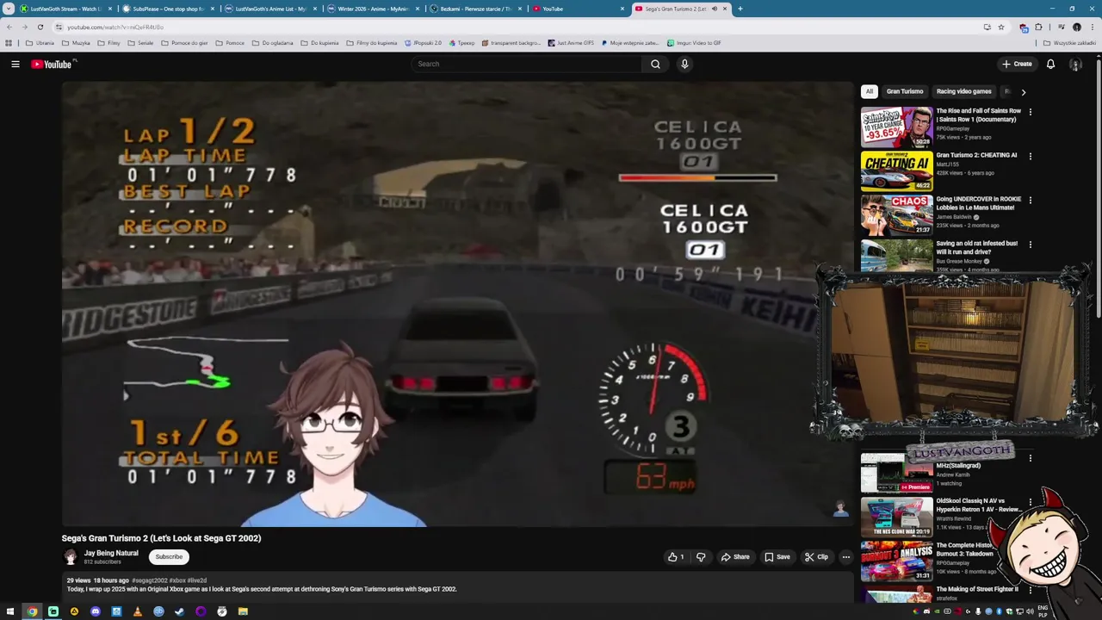Screen dimensions: 1102x620
Task: Expand the Create dropdown button
Action: 1017,64
